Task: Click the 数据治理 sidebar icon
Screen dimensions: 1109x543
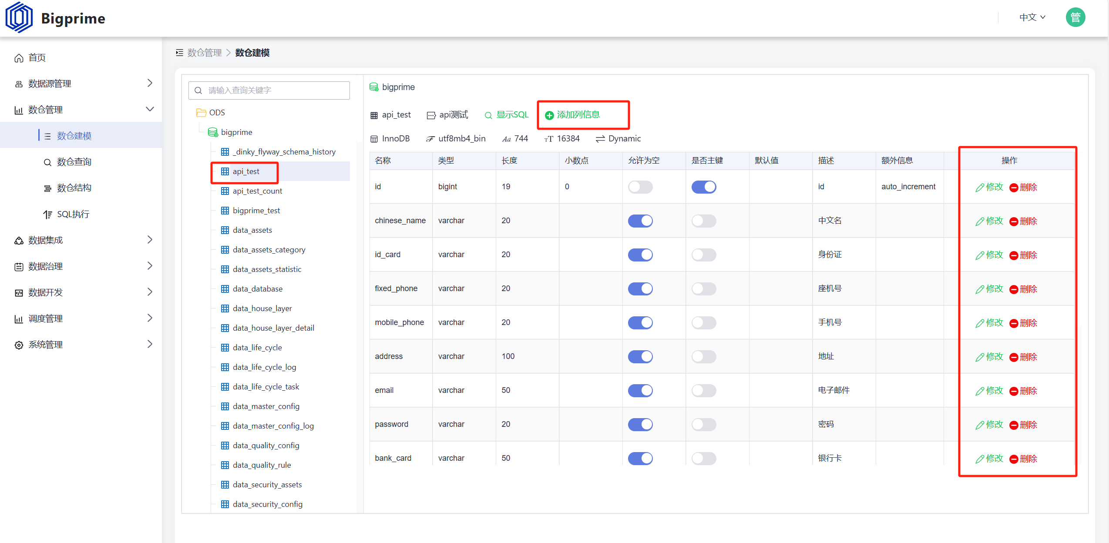Action: tap(19, 267)
